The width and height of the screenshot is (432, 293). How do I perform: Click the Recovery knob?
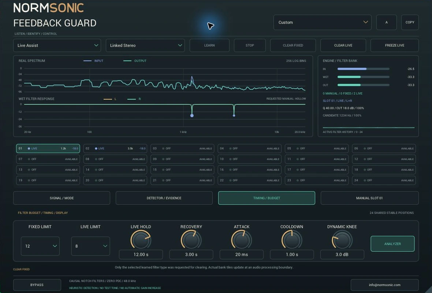click(x=191, y=240)
